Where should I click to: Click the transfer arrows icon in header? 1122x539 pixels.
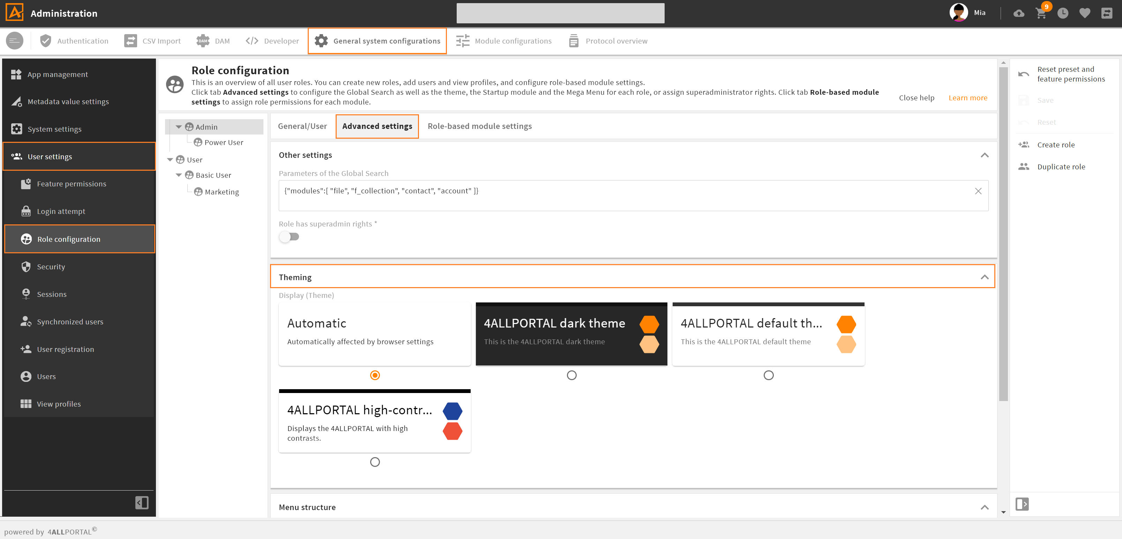click(1107, 13)
